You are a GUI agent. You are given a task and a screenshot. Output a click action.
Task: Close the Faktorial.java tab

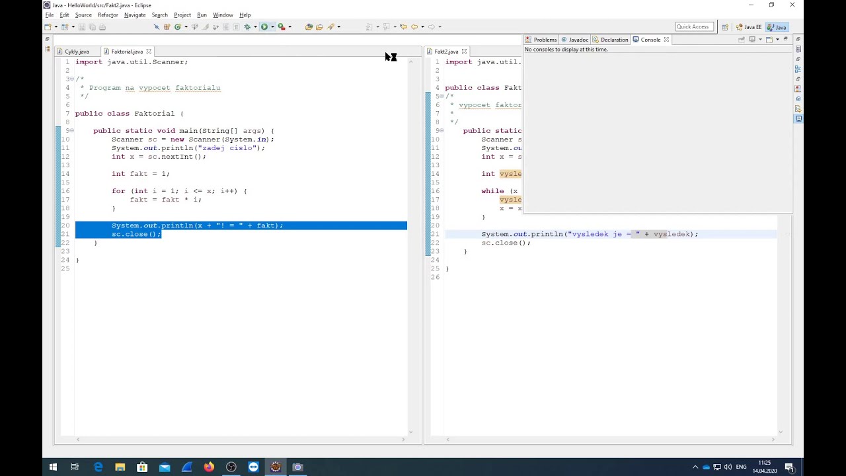(x=149, y=52)
